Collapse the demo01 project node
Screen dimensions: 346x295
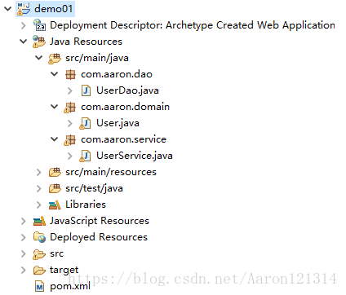(x=7, y=9)
